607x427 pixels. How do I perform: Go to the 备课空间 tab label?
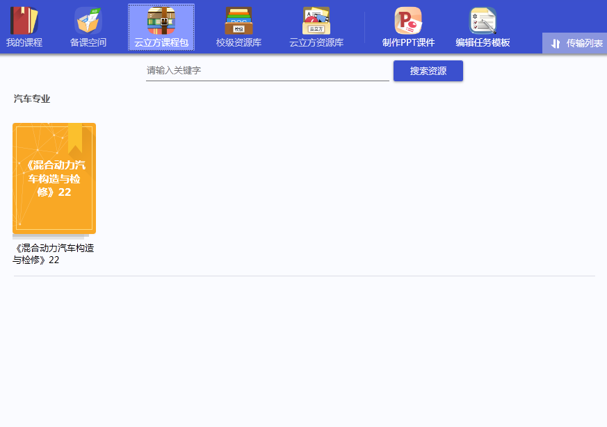(x=88, y=42)
